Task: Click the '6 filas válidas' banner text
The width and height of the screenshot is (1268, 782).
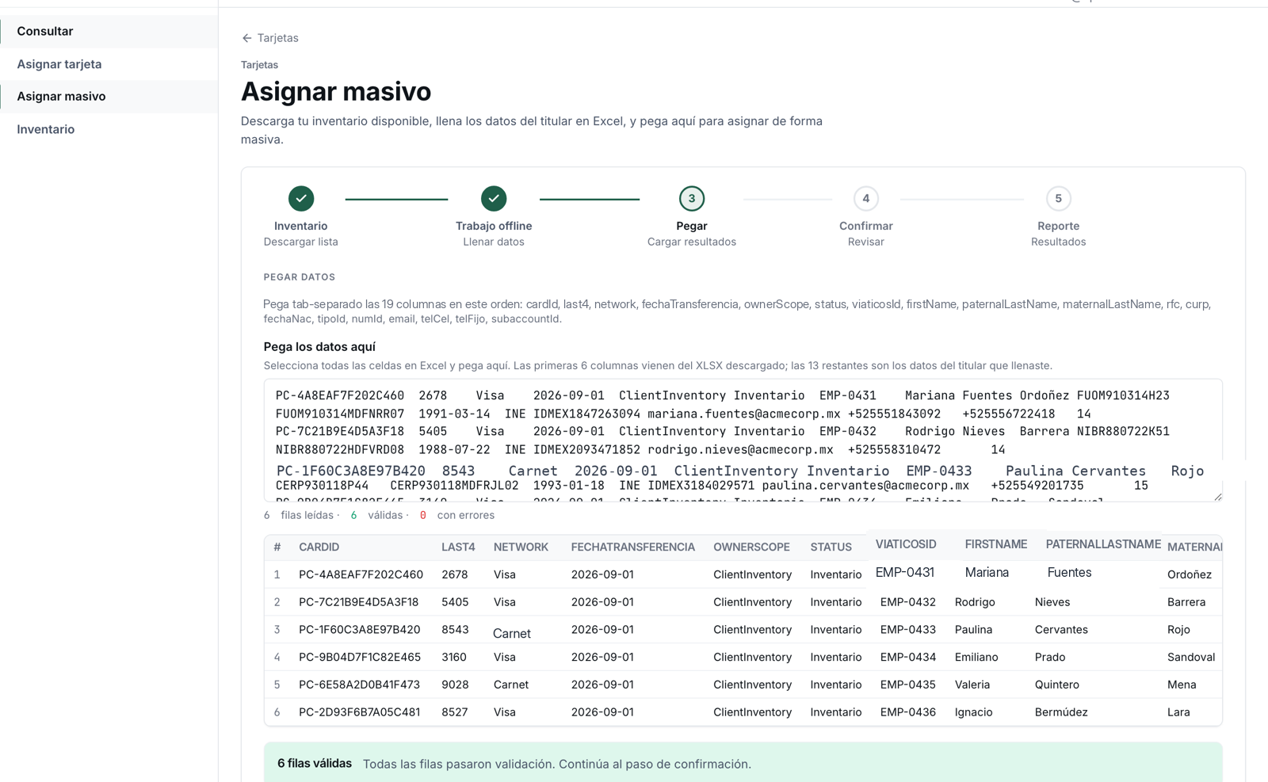Action: click(x=315, y=764)
